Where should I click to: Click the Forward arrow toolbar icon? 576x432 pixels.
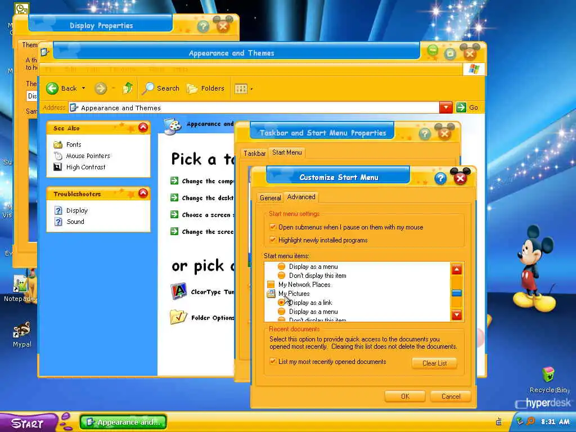click(100, 88)
